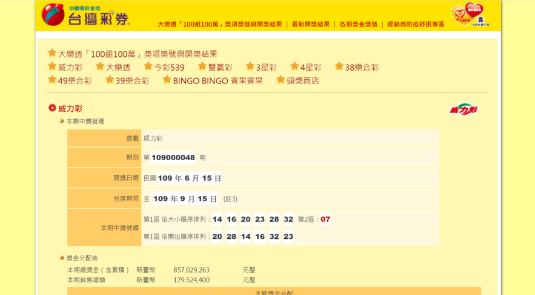This screenshot has width=535, height=295.
Task: Click the 遊戲 label cell
Action: 104,138
